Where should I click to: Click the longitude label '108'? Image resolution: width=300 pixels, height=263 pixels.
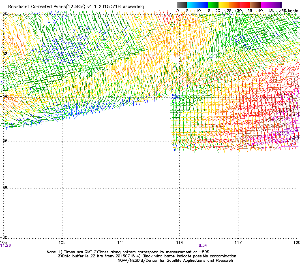pyautogui.click(x=62, y=242)
